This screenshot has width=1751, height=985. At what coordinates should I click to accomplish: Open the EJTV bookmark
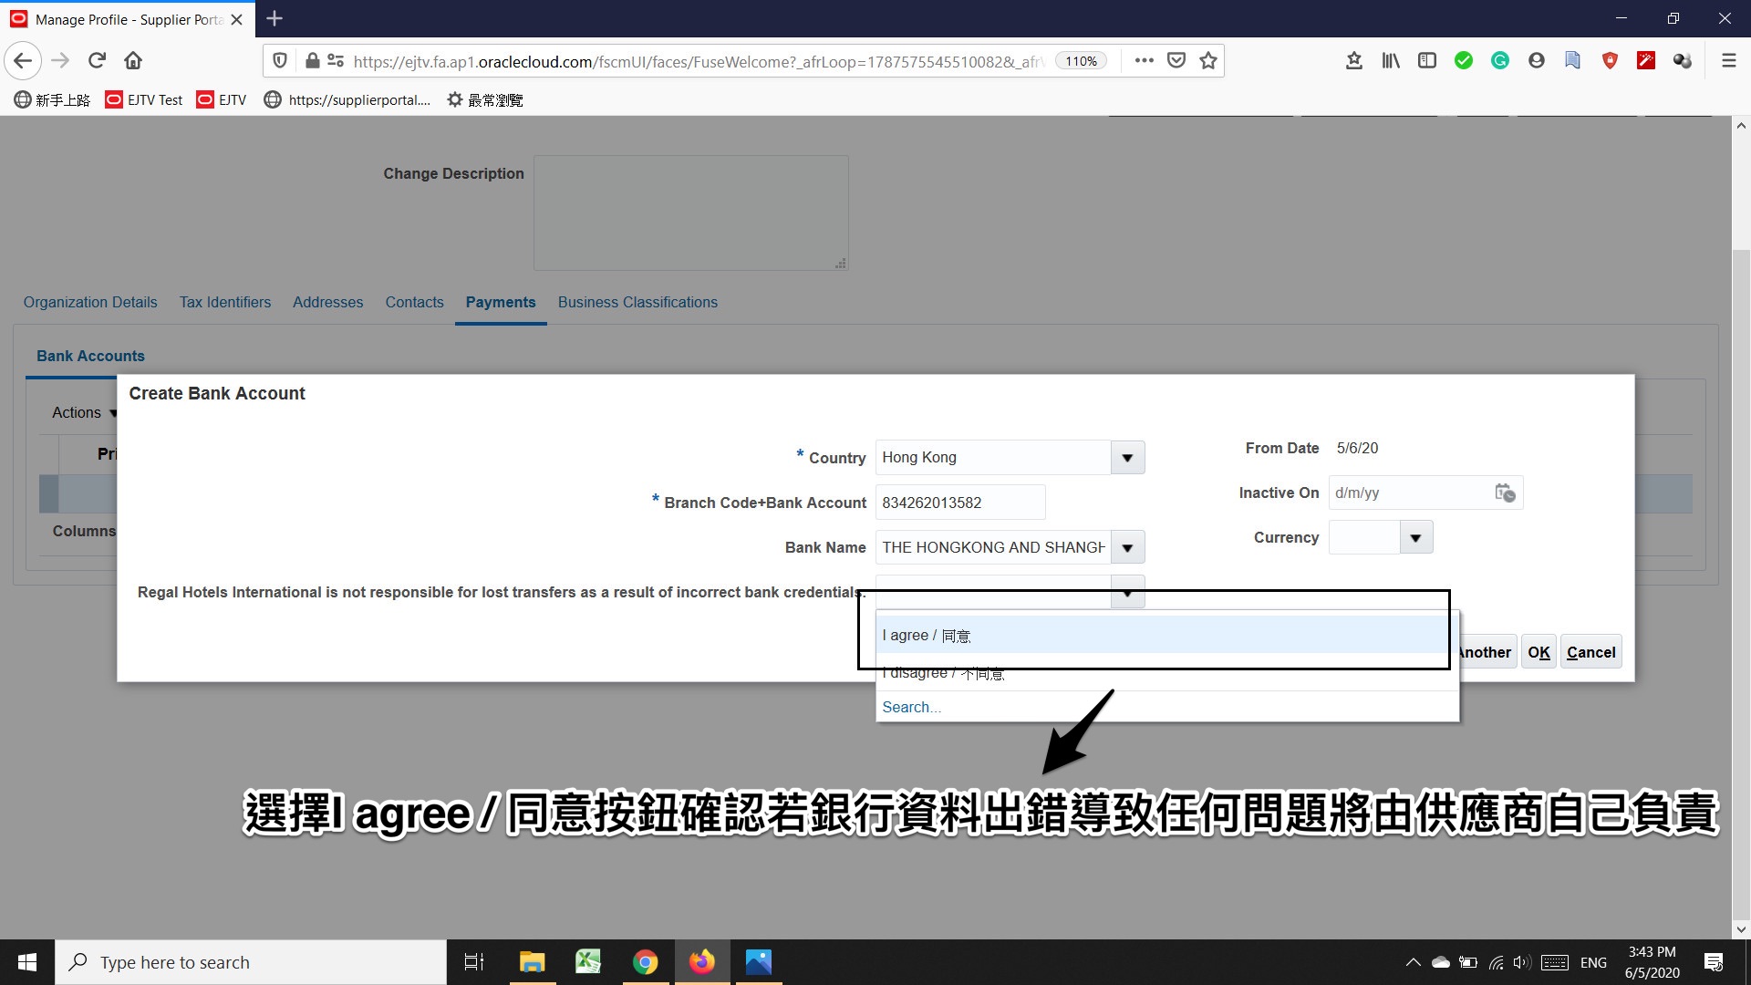[222, 100]
